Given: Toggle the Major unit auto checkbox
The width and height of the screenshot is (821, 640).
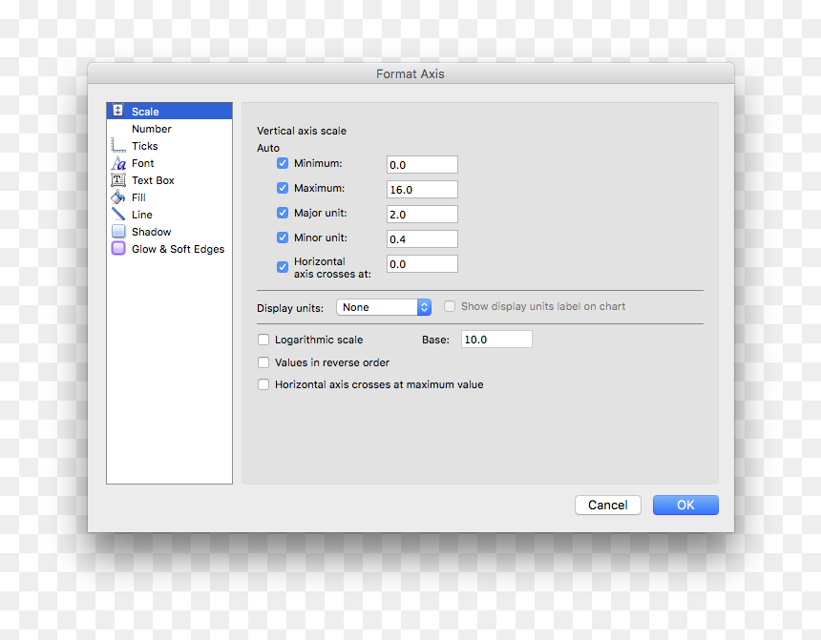Looking at the screenshot, I should pos(283,213).
